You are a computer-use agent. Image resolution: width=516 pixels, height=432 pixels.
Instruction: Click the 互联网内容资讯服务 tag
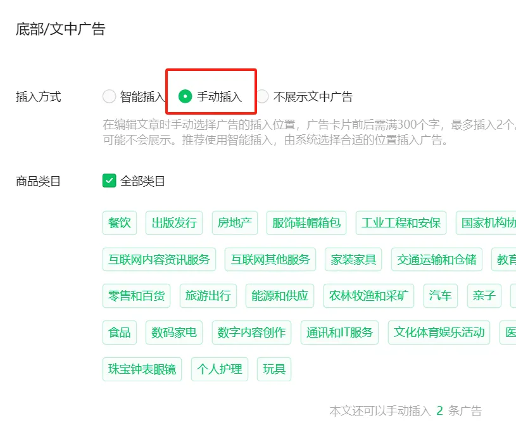click(159, 260)
